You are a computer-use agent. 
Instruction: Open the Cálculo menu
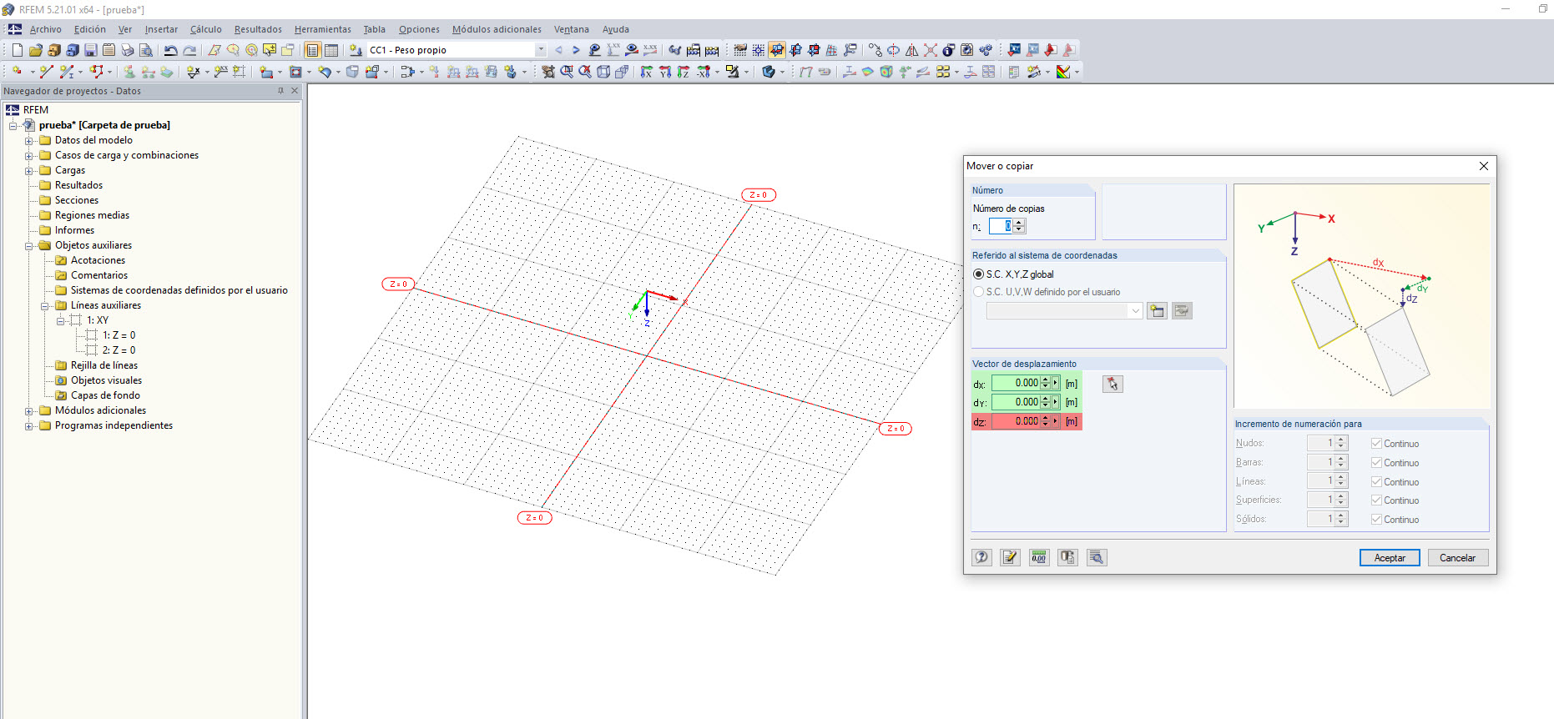coord(206,29)
